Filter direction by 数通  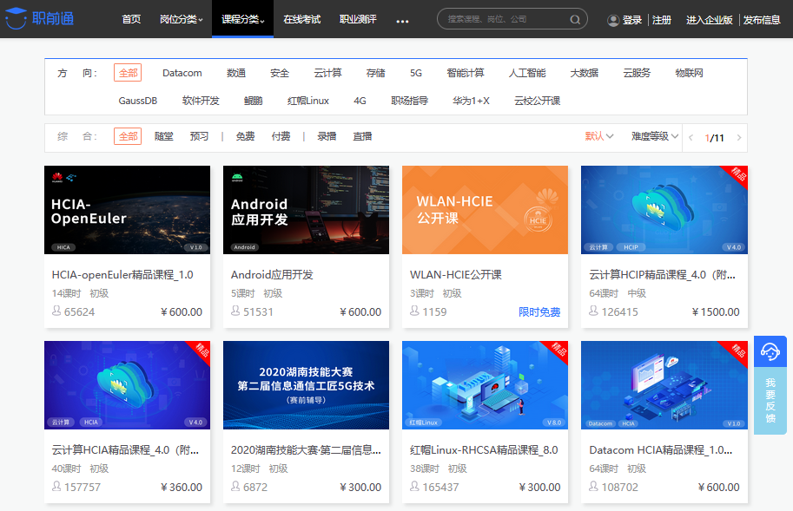pos(236,73)
